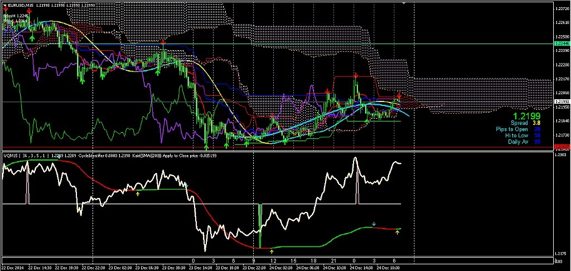Click the Hi to Low label

tap(516, 135)
